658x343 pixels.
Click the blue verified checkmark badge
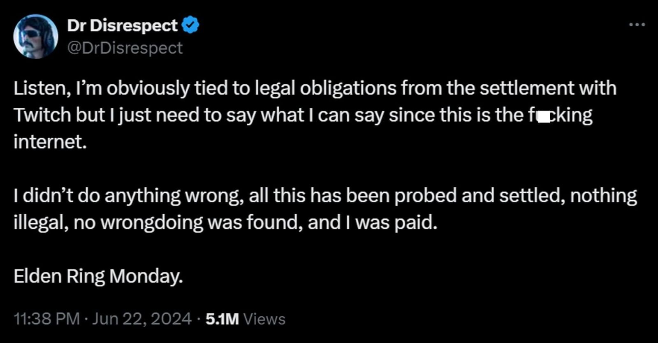tap(190, 25)
